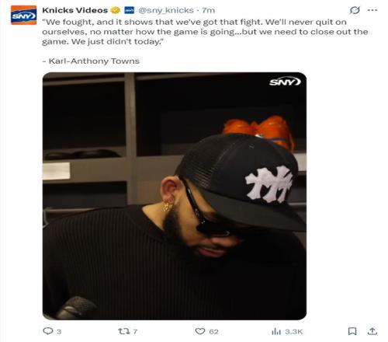Click the tweet quote text
This screenshot has width=388, height=342.
(205, 32)
